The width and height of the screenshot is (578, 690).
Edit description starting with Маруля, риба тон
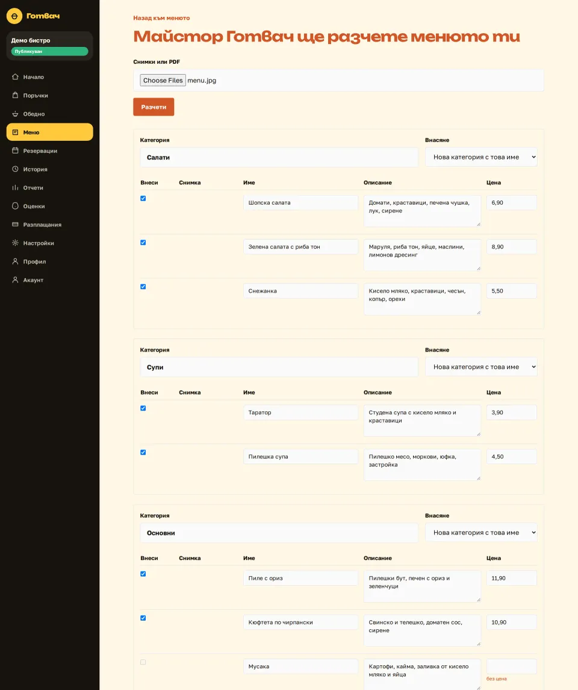[422, 255]
